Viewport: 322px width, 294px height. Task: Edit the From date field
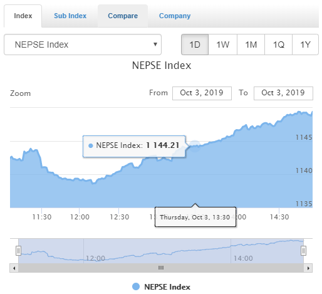[x=202, y=93]
